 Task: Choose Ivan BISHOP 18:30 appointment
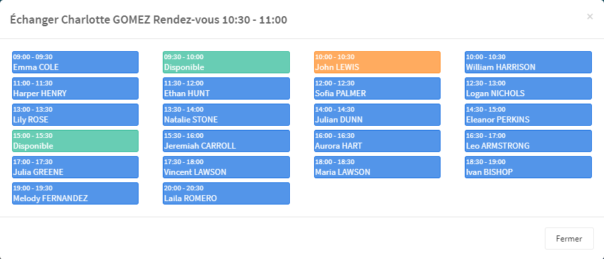click(528, 167)
